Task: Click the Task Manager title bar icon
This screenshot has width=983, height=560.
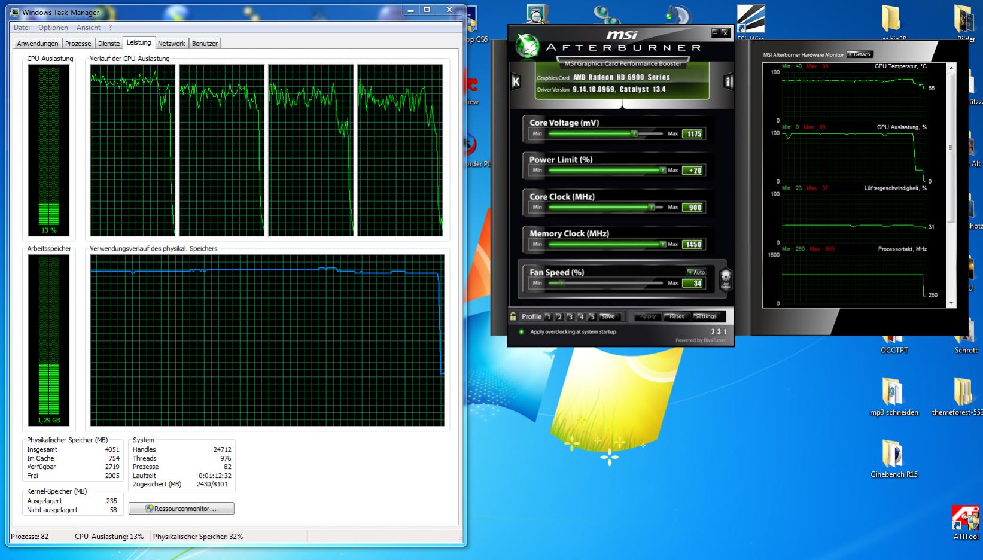Action: pos(15,12)
